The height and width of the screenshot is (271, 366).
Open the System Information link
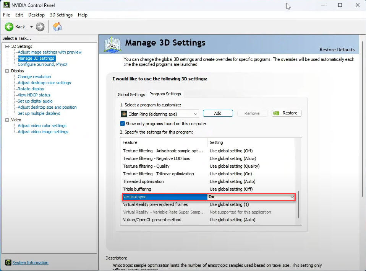[30, 263]
